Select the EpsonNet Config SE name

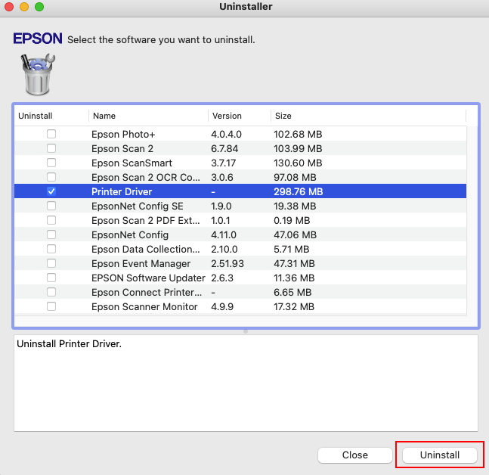tap(138, 206)
